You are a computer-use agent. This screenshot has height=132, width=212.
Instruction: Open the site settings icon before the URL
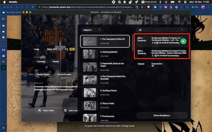[x=39, y=7]
